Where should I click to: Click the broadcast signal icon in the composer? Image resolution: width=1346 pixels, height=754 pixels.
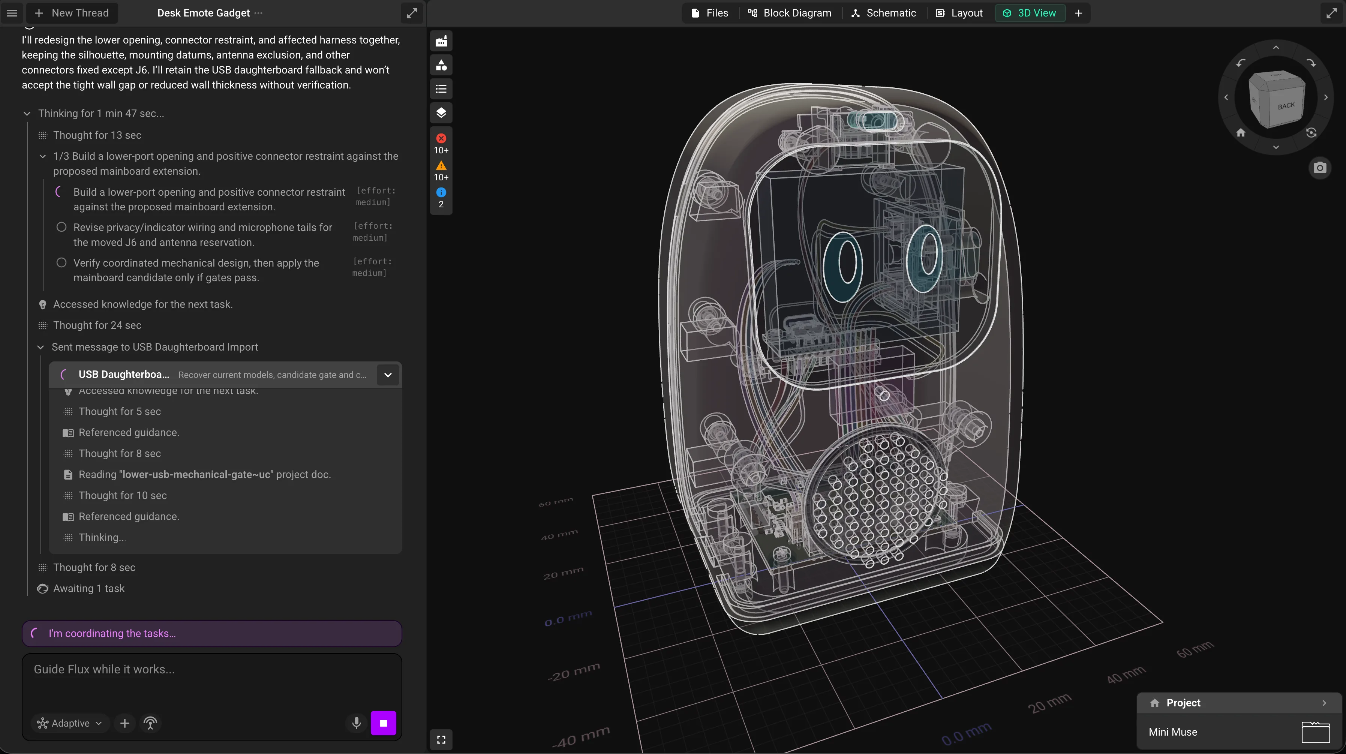(x=150, y=723)
